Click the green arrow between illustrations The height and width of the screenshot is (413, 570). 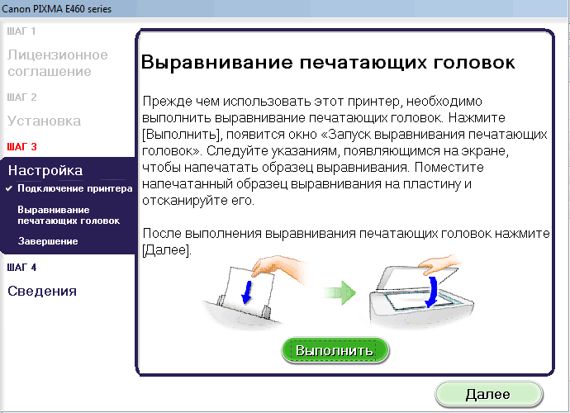340,293
